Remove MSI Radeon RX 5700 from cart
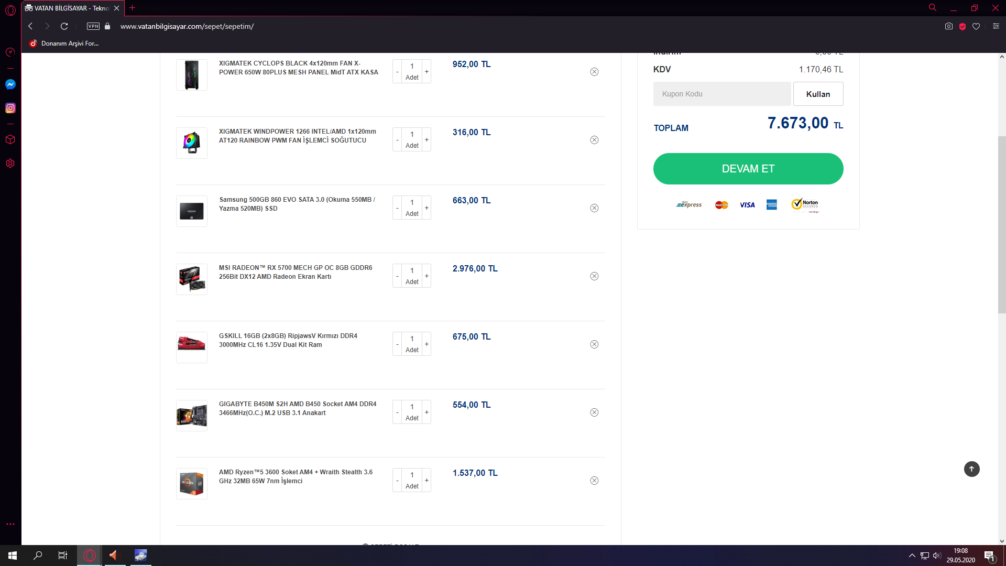The image size is (1006, 566). [594, 276]
